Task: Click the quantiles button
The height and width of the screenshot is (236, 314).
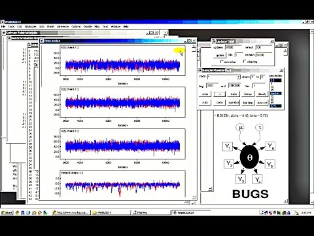Action: tap(234, 102)
